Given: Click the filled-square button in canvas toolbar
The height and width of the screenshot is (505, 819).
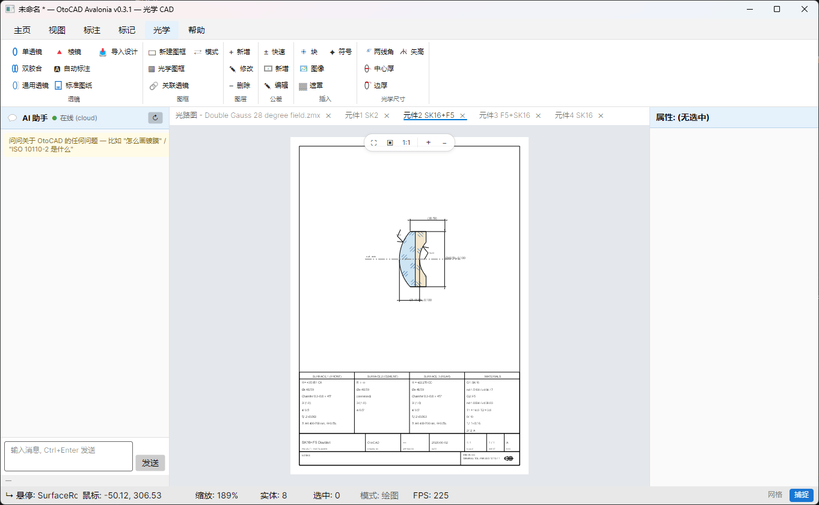Looking at the screenshot, I should pos(390,142).
